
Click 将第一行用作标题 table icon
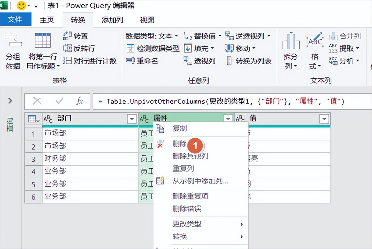click(x=43, y=41)
